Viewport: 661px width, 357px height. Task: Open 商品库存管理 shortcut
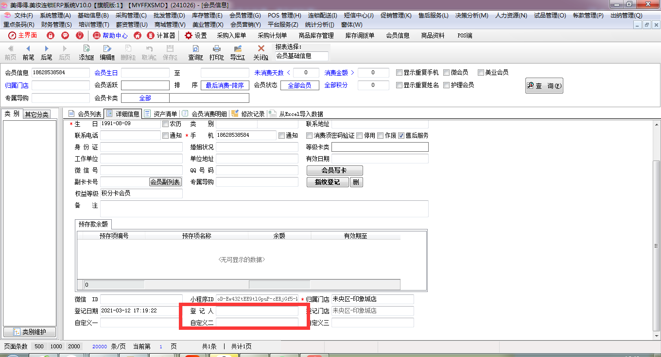(x=316, y=35)
